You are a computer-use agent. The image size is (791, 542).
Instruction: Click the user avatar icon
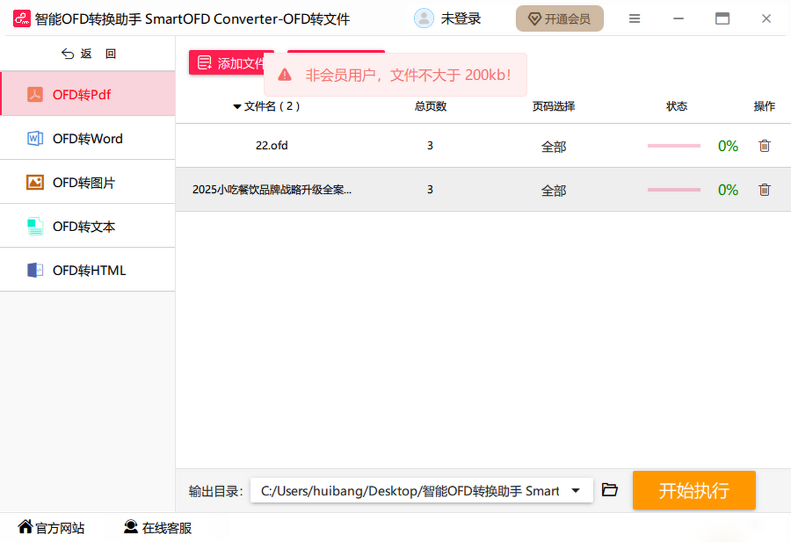(424, 18)
